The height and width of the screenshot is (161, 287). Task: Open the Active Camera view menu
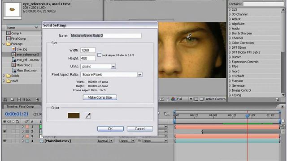click(215, 99)
